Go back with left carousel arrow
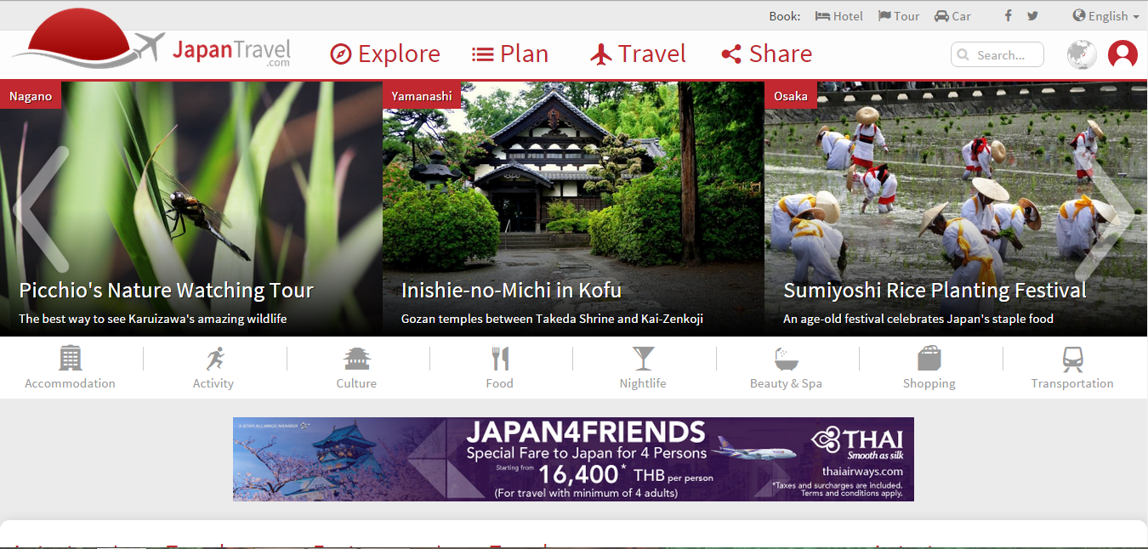Image resolution: width=1148 pixels, height=549 pixels. click(41, 209)
